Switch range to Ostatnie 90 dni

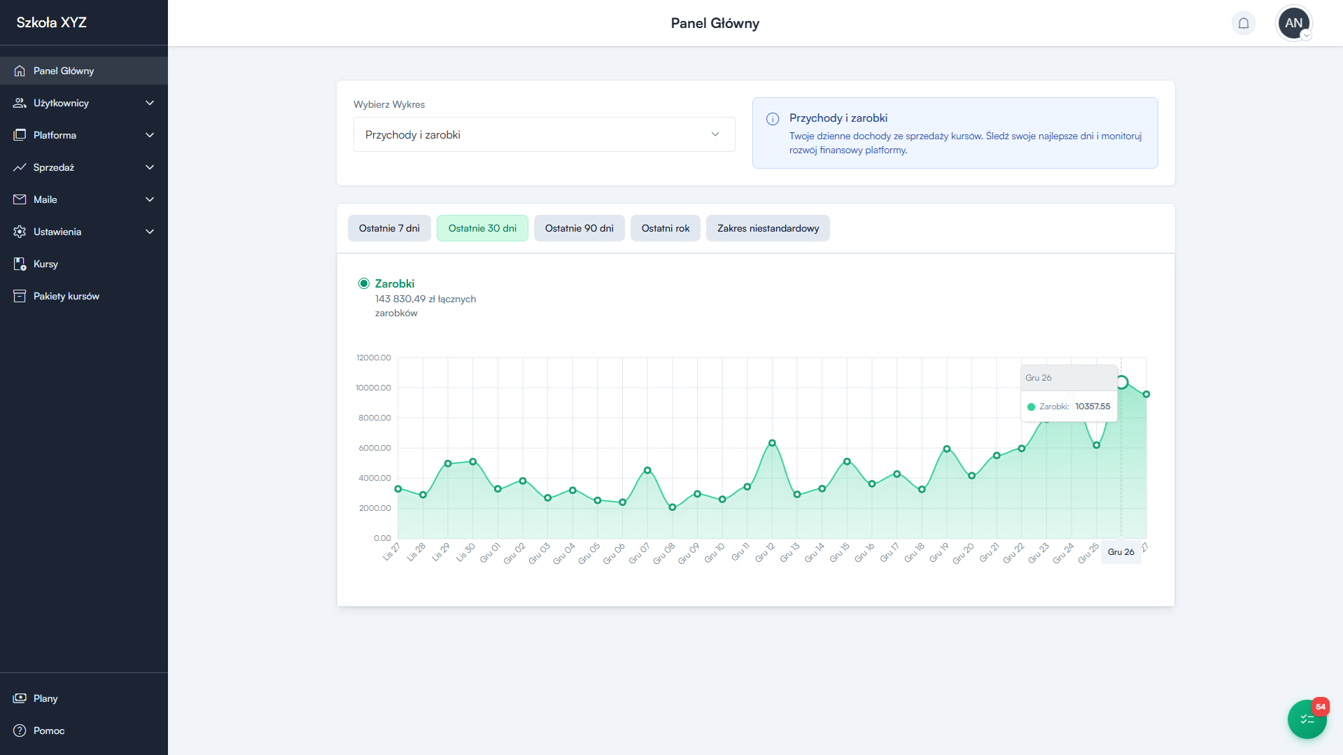tap(579, 228)
